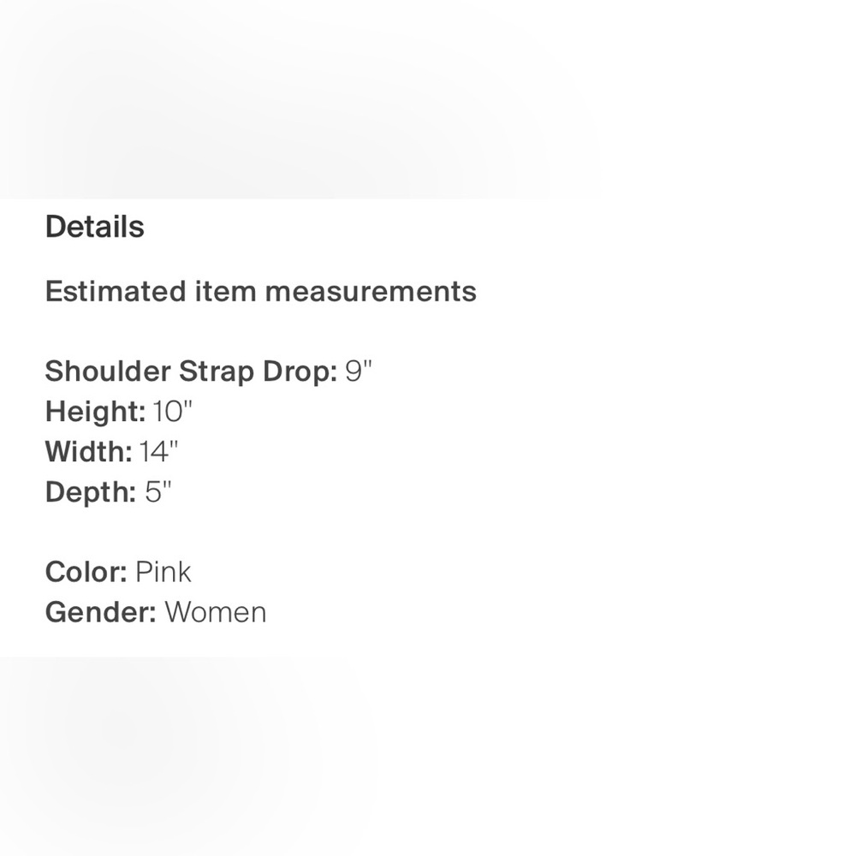Click the Details heading
Screen dimensions: 856x856
tap(94, 227)
